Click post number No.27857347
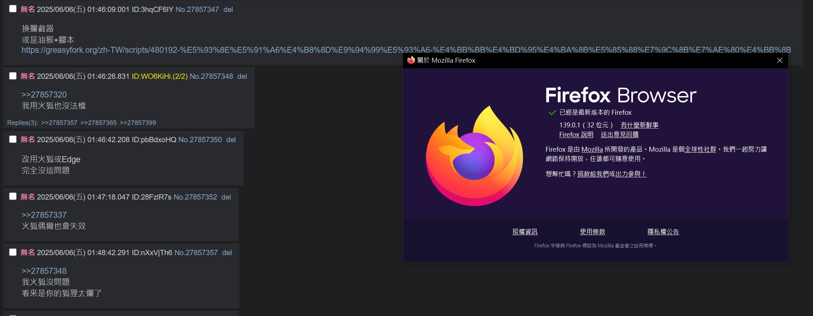Image resolution: width=813 pixels, height=316 pixels. tap(197, 10)
